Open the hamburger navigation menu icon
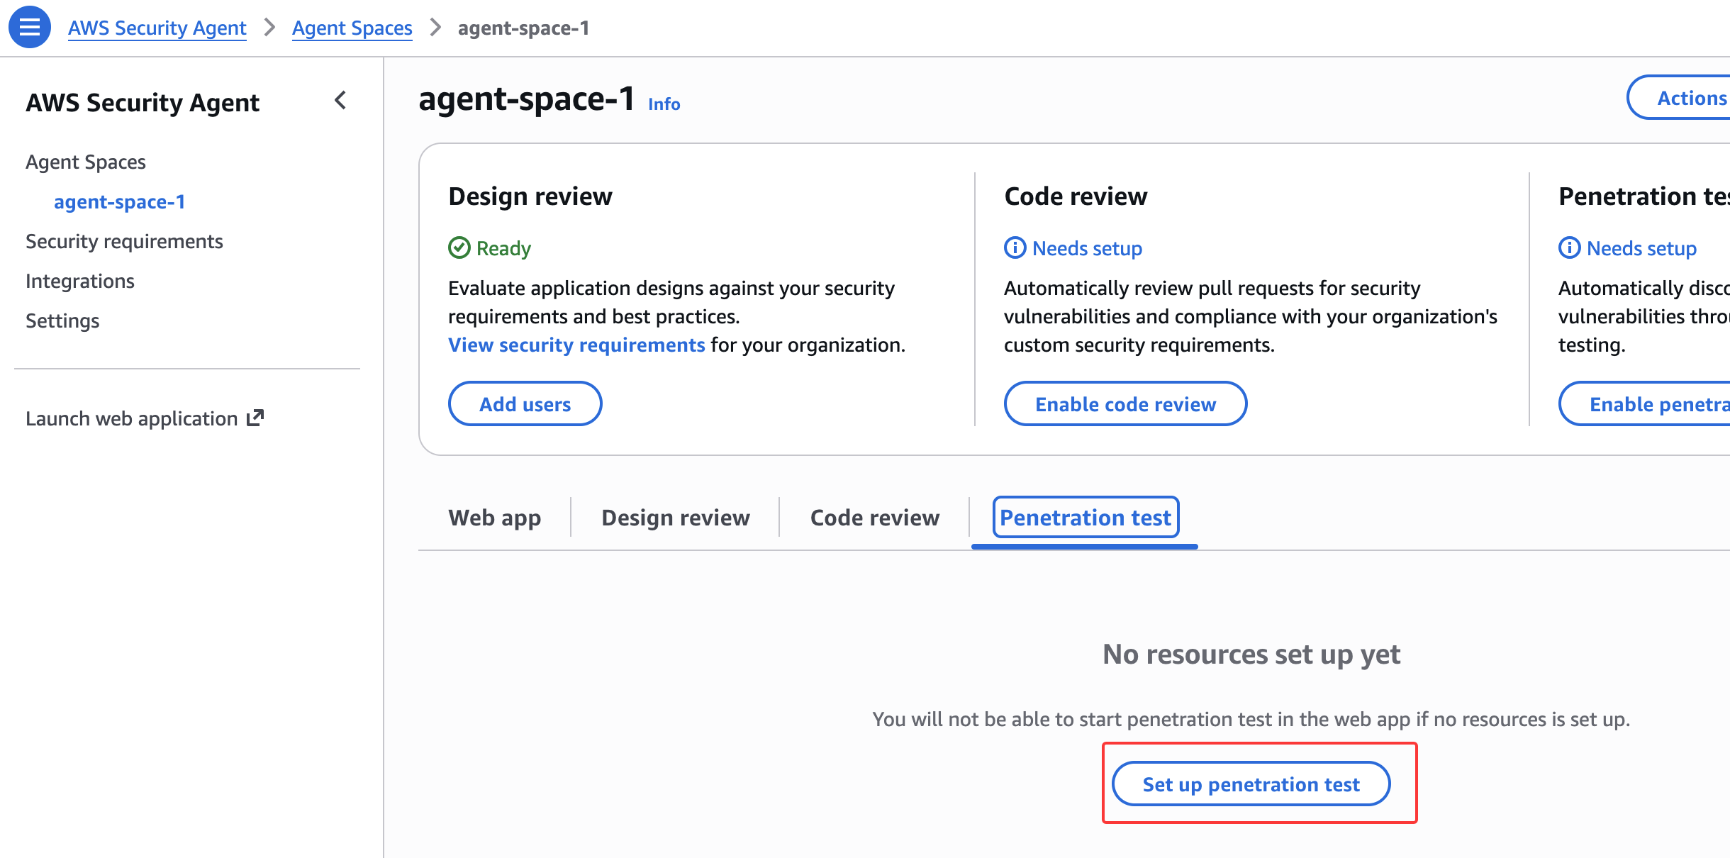 (29, 27)
